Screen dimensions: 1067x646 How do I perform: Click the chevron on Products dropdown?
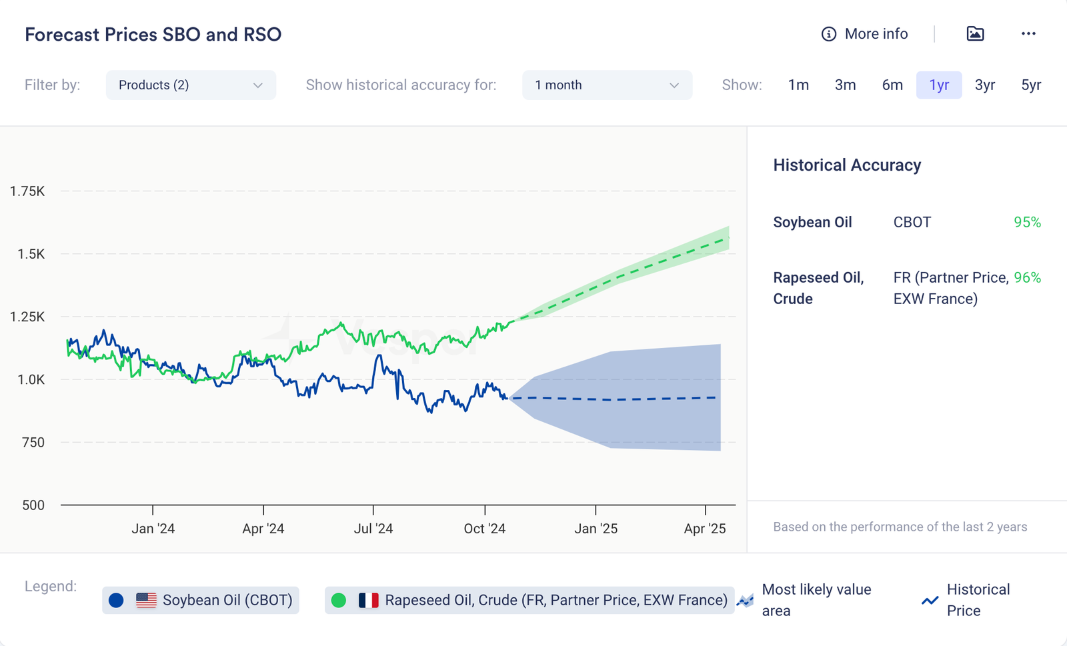coord(258,85)
